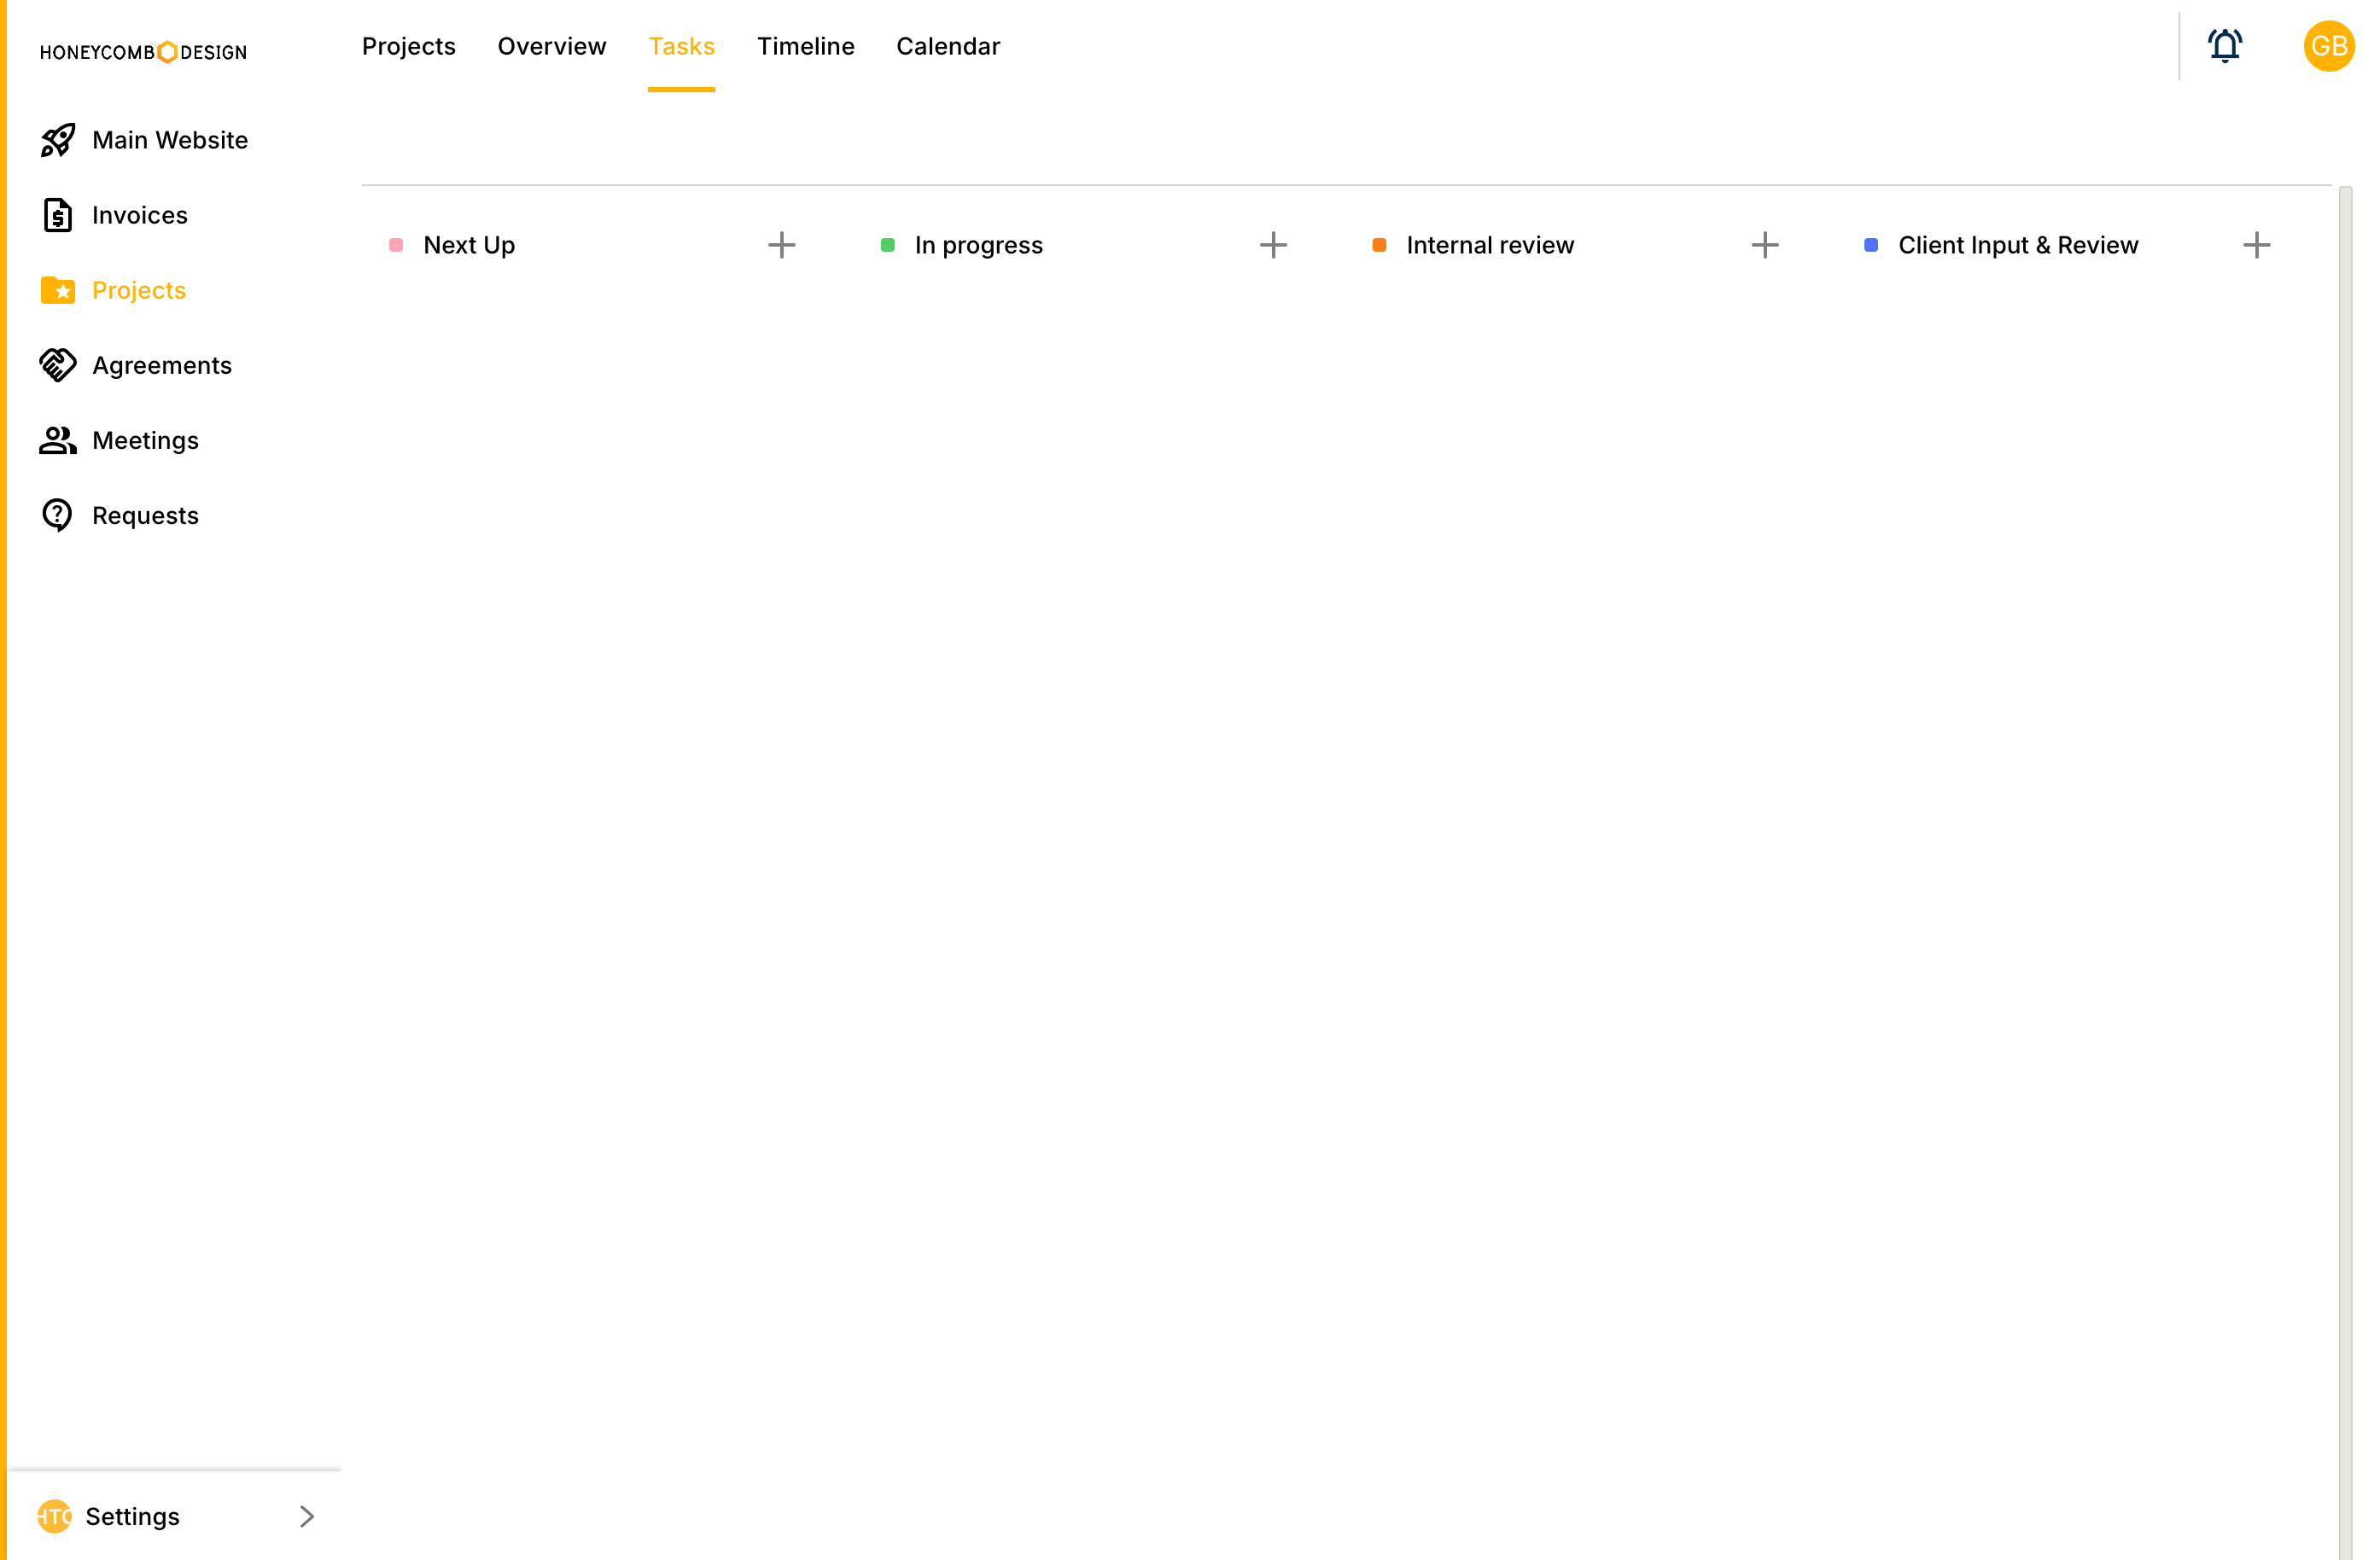Viewport: 2380px width, 1560px height.
Task: Click the green In progress color dot
Action: (x=887, y=245)
